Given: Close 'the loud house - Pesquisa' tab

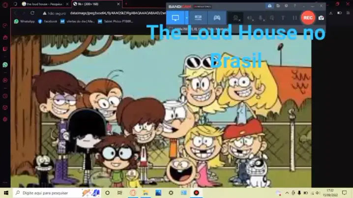Looking at the screenshot, I should coord(67,4).
